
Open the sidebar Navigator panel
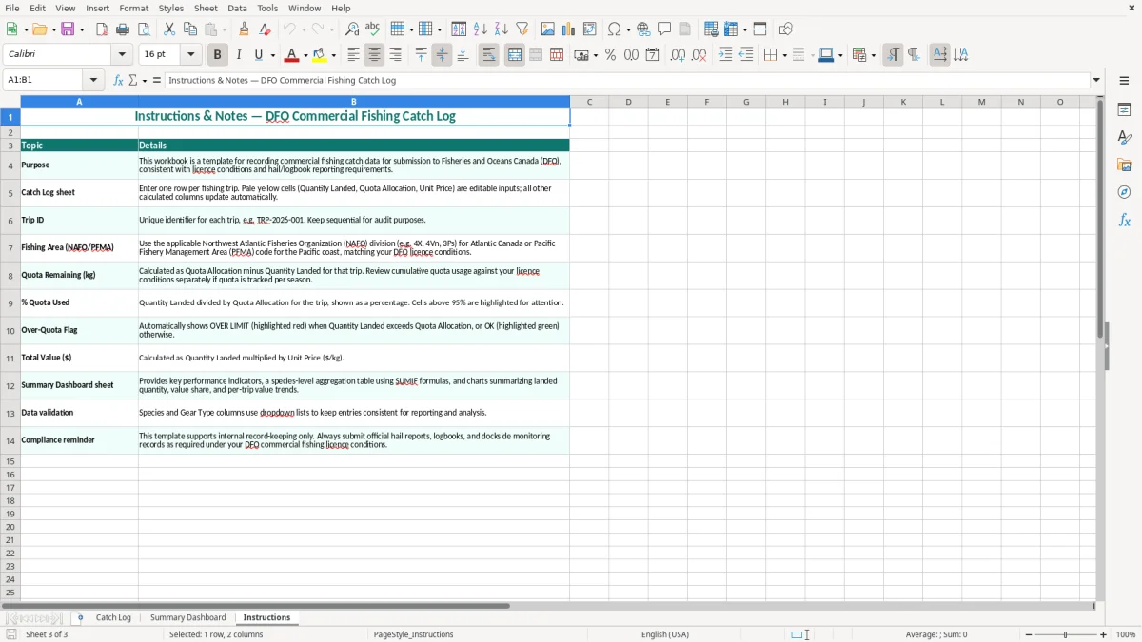coord(1124,193)
